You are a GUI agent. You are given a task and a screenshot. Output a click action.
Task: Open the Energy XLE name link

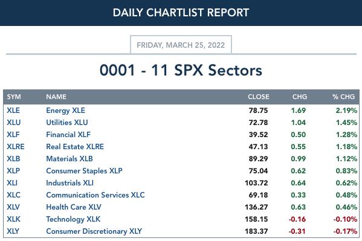tap(65, 111)
